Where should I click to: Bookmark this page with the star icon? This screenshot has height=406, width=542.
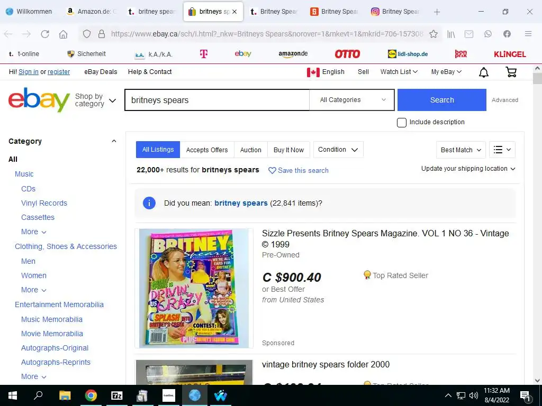(x=433, y=34)
